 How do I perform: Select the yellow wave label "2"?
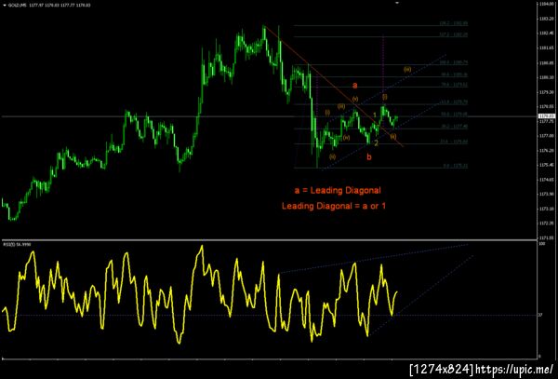click(376, 142)
